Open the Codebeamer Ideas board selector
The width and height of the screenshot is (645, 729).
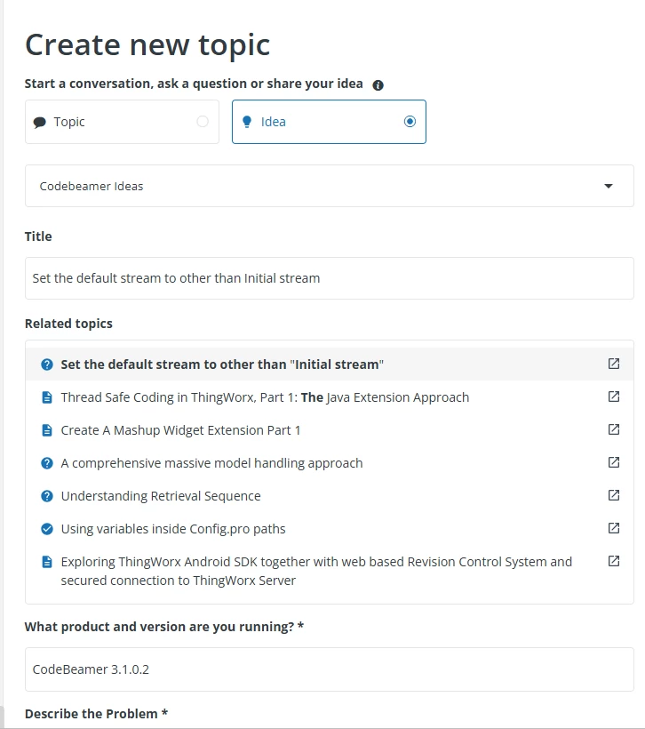click(x=329, y=186)
